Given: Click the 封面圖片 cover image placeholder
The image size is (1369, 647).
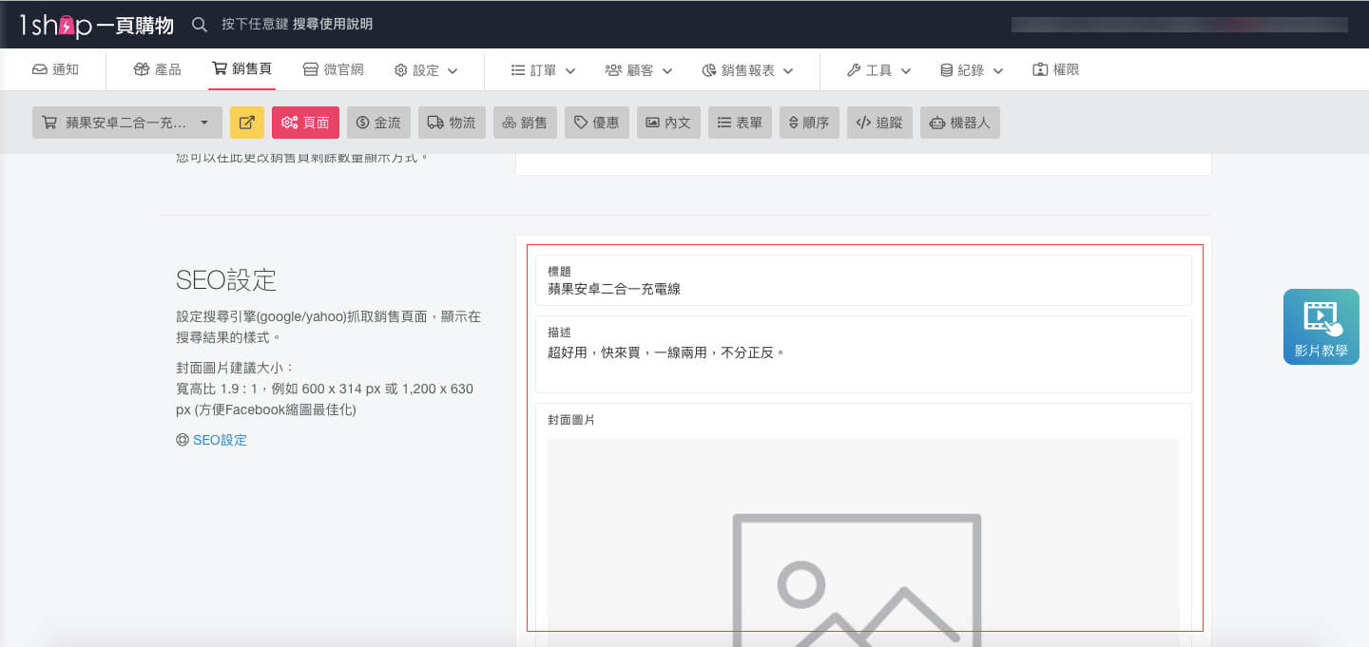Looking at the screenshot, I should 863,542.
